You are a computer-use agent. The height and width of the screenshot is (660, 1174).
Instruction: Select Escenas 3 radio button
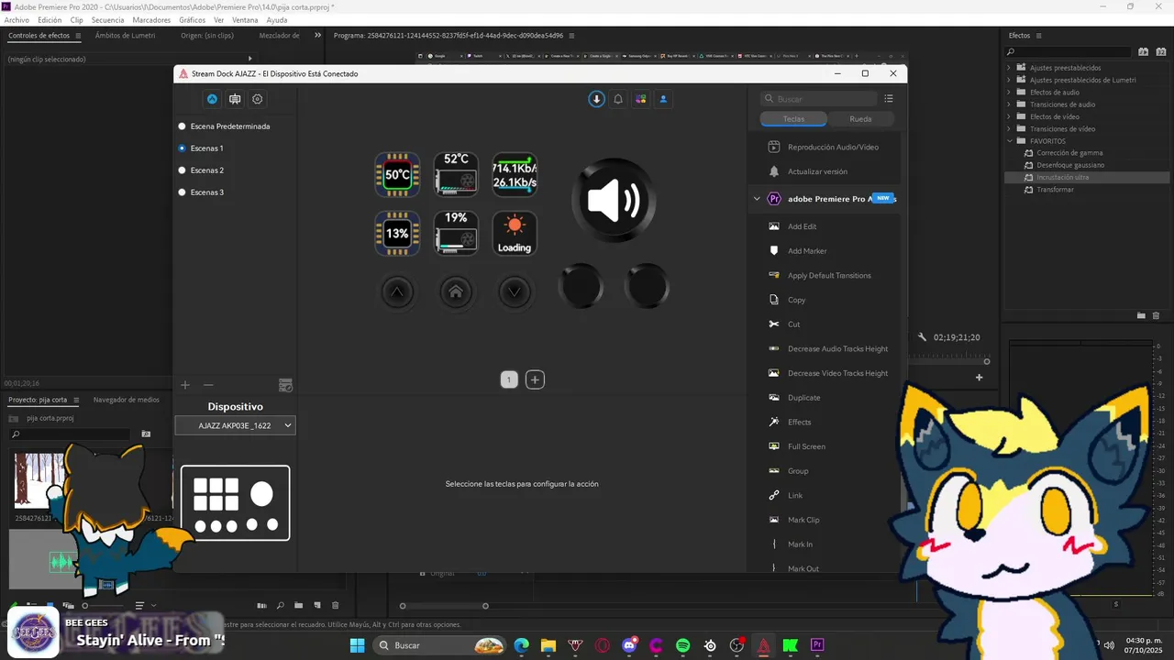click(x=182, y=192)
